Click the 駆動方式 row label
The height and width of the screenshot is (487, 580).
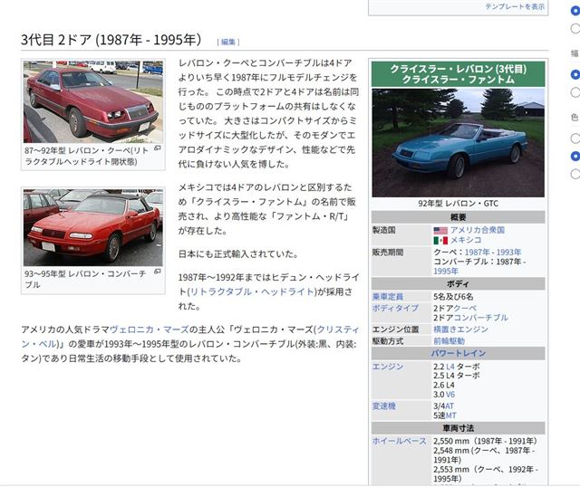(x=387, y=340)
